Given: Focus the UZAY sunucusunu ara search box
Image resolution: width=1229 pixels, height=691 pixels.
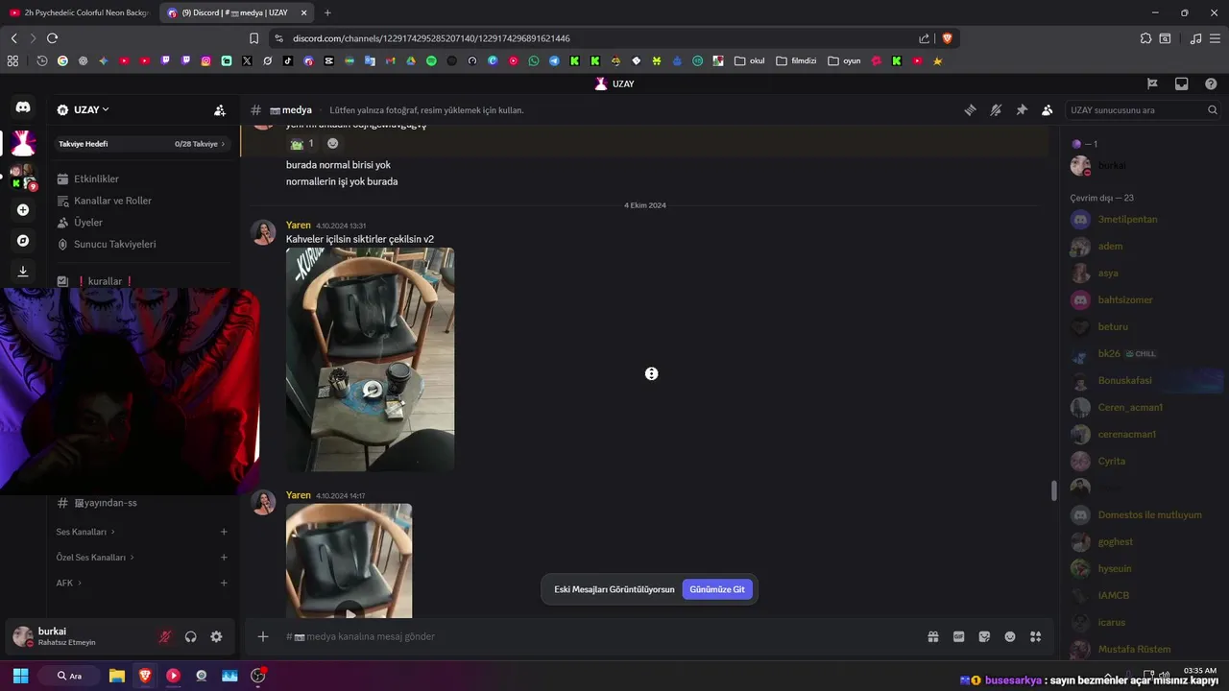Looking at the screenshot, I should pos(1143,110).
